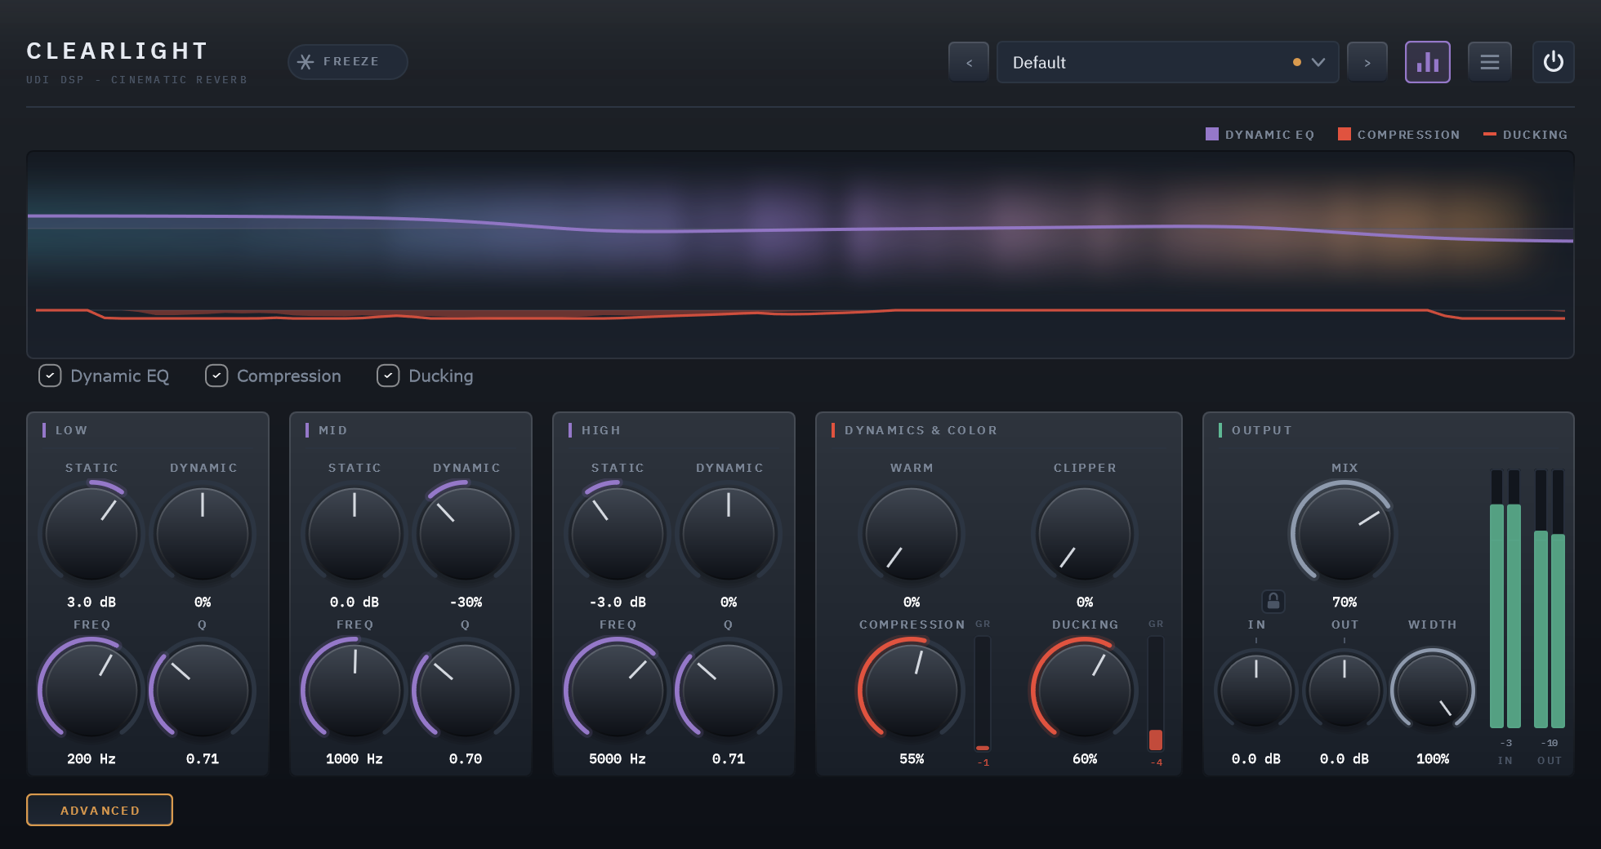Click the output gain OUT knob
This screenshot has width=1601, height=849.
[x=1345, y=691]
